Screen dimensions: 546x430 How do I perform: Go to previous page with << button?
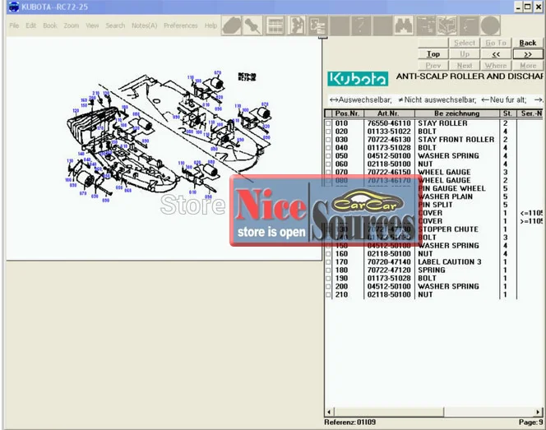coord(496,54)
